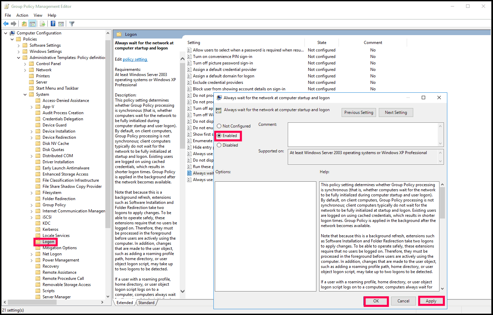493x315 pixels.
Task: Click the Cancel button
Action: pyautogui.click(x=403, y=301)
